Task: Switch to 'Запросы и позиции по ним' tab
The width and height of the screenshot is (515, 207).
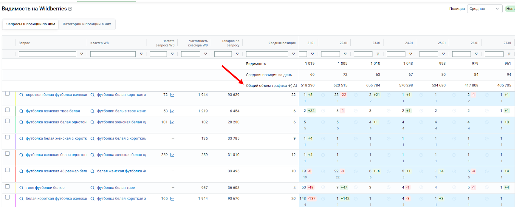Action: pos(31,24)
